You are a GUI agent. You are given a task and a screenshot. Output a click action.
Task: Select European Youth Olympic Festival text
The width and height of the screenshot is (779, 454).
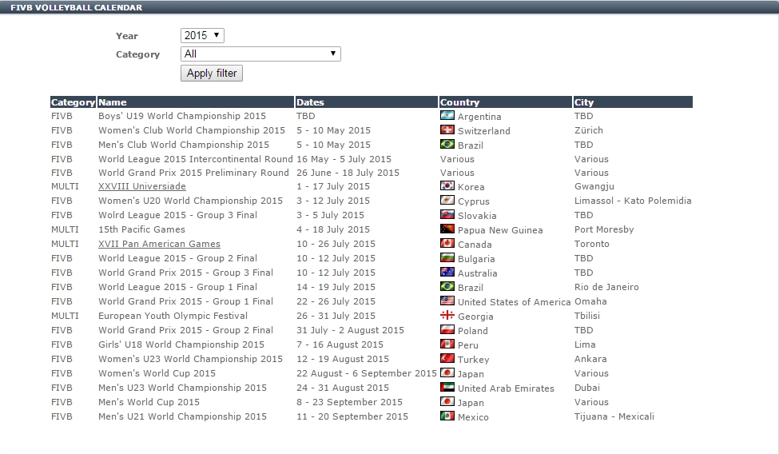173,316
